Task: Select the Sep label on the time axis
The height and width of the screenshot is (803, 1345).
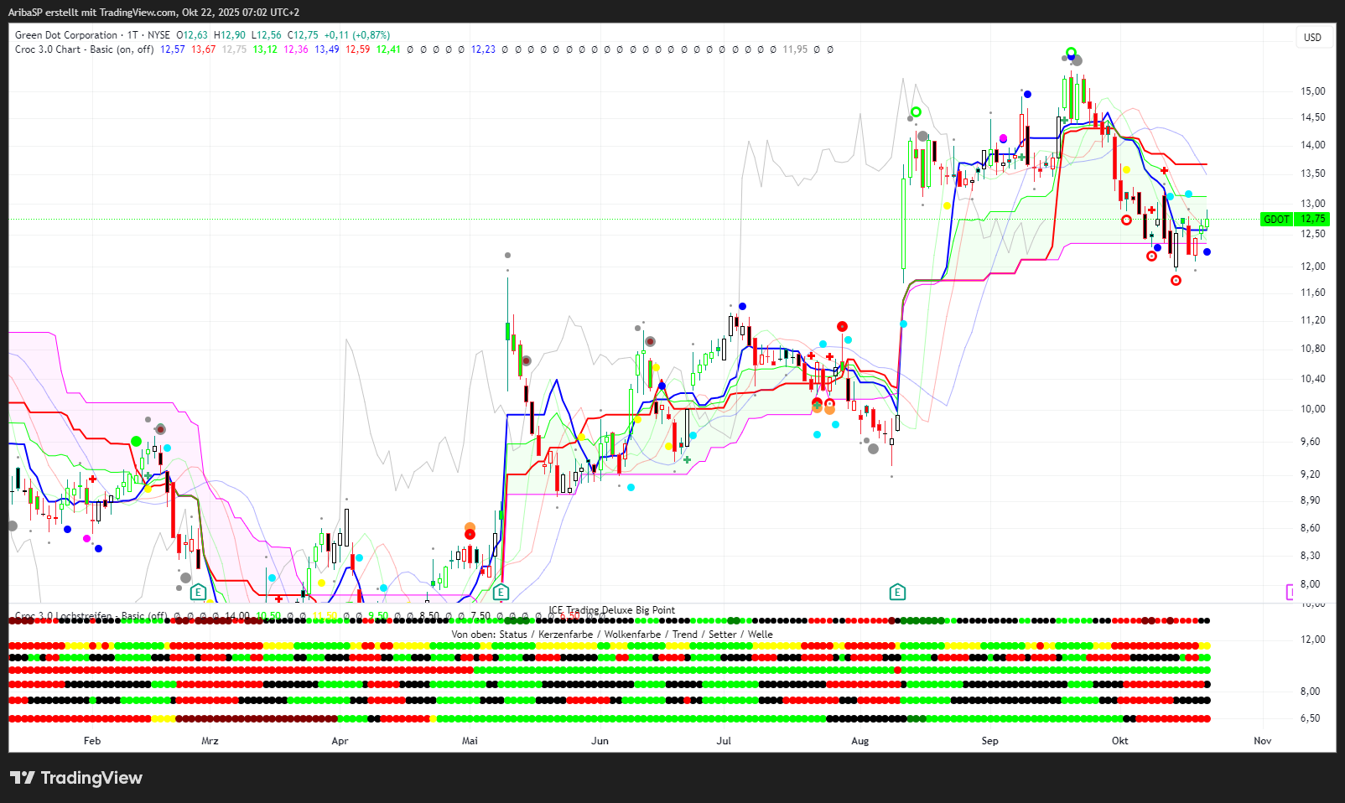Action: tap(989, 741)
